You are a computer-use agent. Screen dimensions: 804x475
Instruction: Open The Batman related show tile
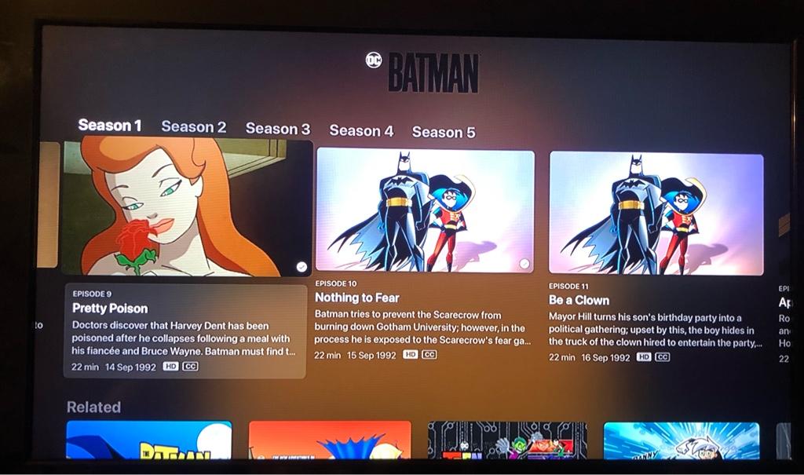coord(149,440)
